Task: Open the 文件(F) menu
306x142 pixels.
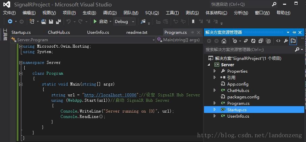Action: [9, 13]
